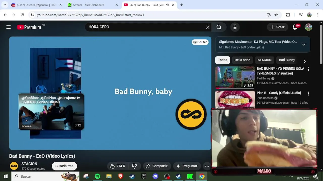323x181 pixels.
Task: Start voice search with microphone icon
Action: [235, 27]
